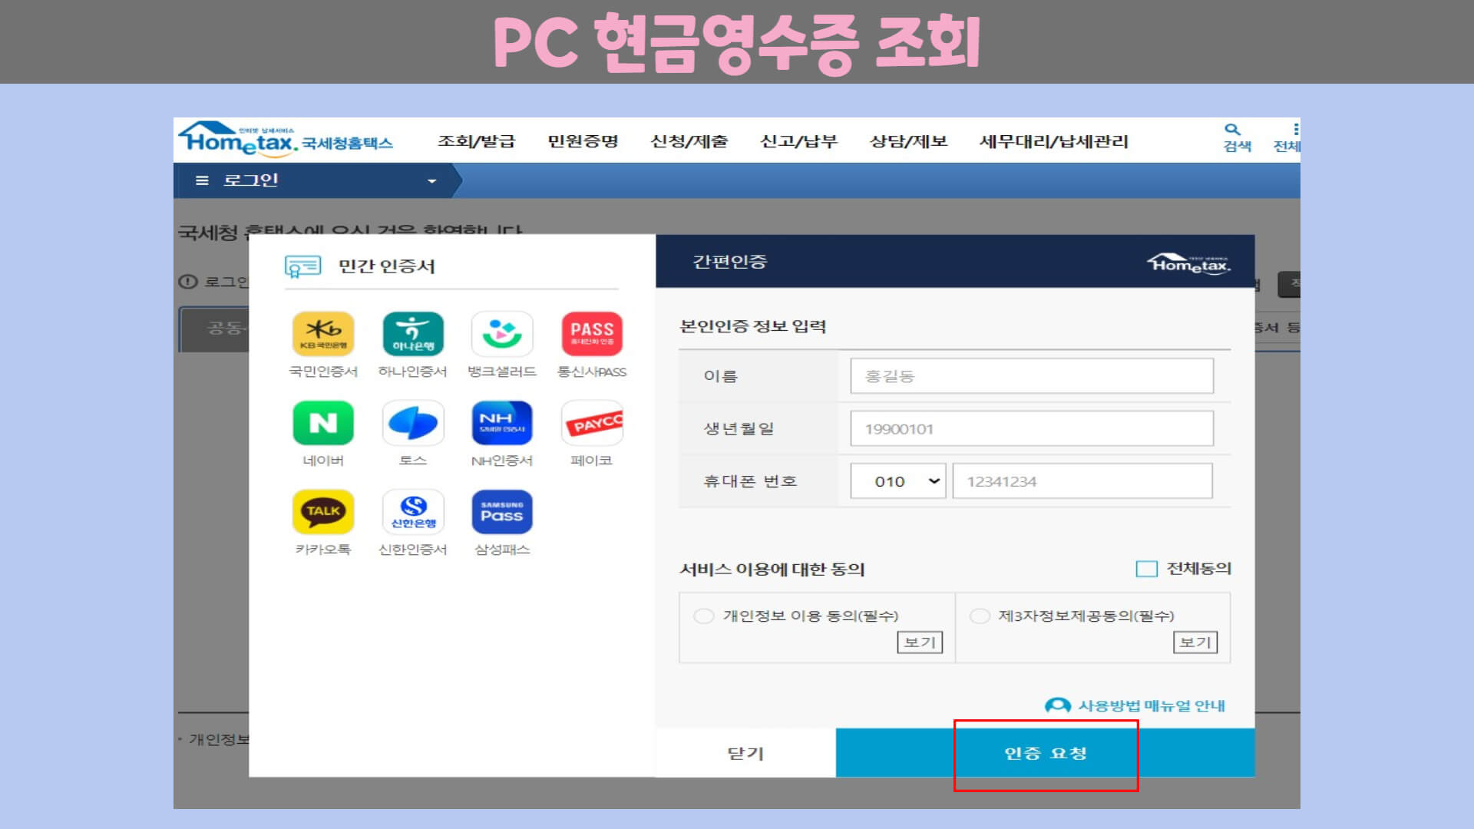The width and height of the screenshot is (1474, 829).
Task: Select the Toss (토스) icon
Action: click(413, 423)
